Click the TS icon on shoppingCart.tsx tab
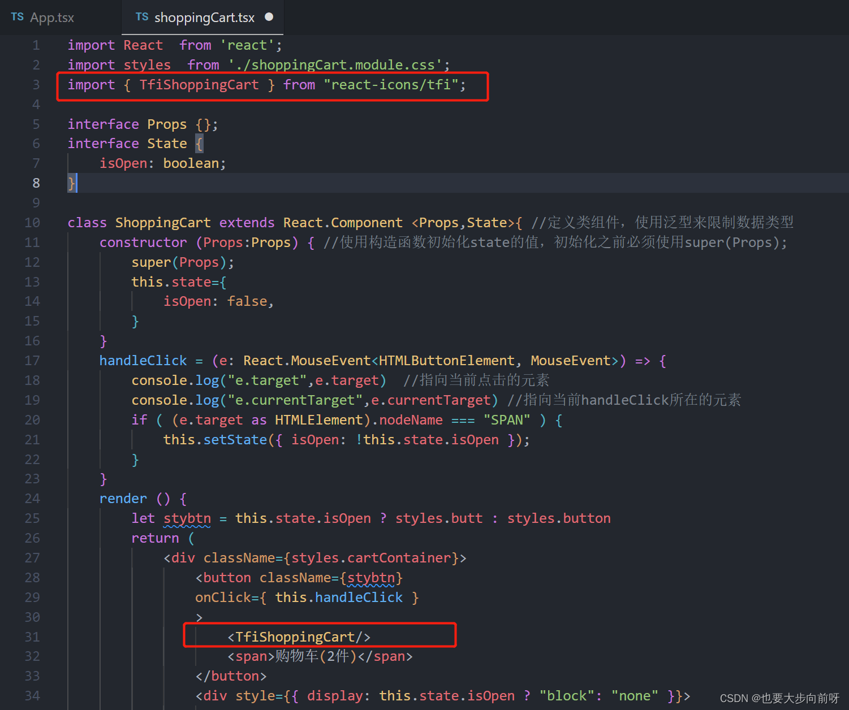The height and width of the screenshot is (710, 849). coord(142,17)
